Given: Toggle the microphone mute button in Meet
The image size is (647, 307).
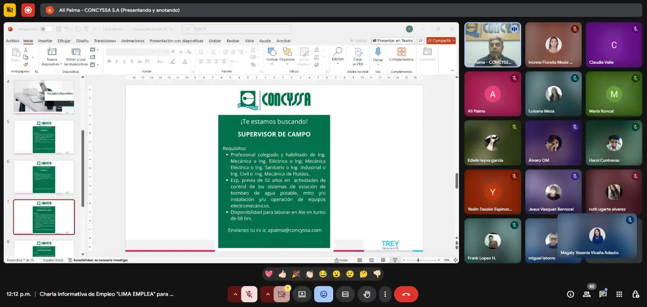Looking at the screenshot, I should 249,294.
